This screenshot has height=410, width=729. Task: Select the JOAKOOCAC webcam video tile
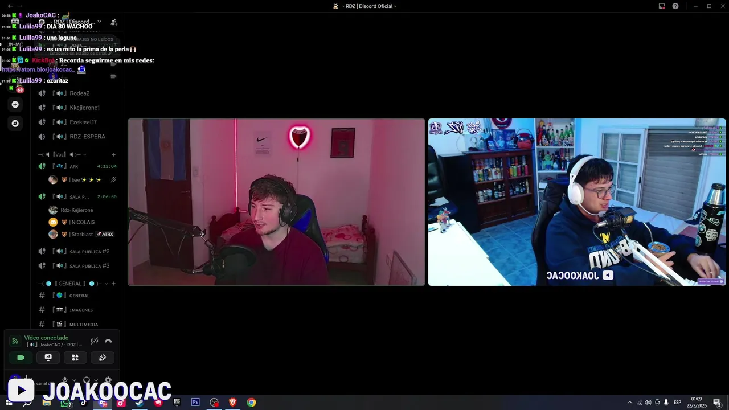tap(577, 202)
